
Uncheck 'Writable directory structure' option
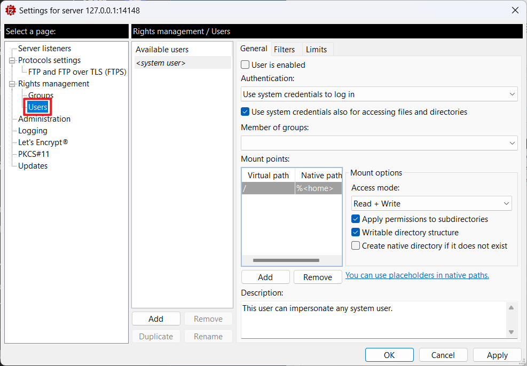pyautogui.click(x=356, y=233)
